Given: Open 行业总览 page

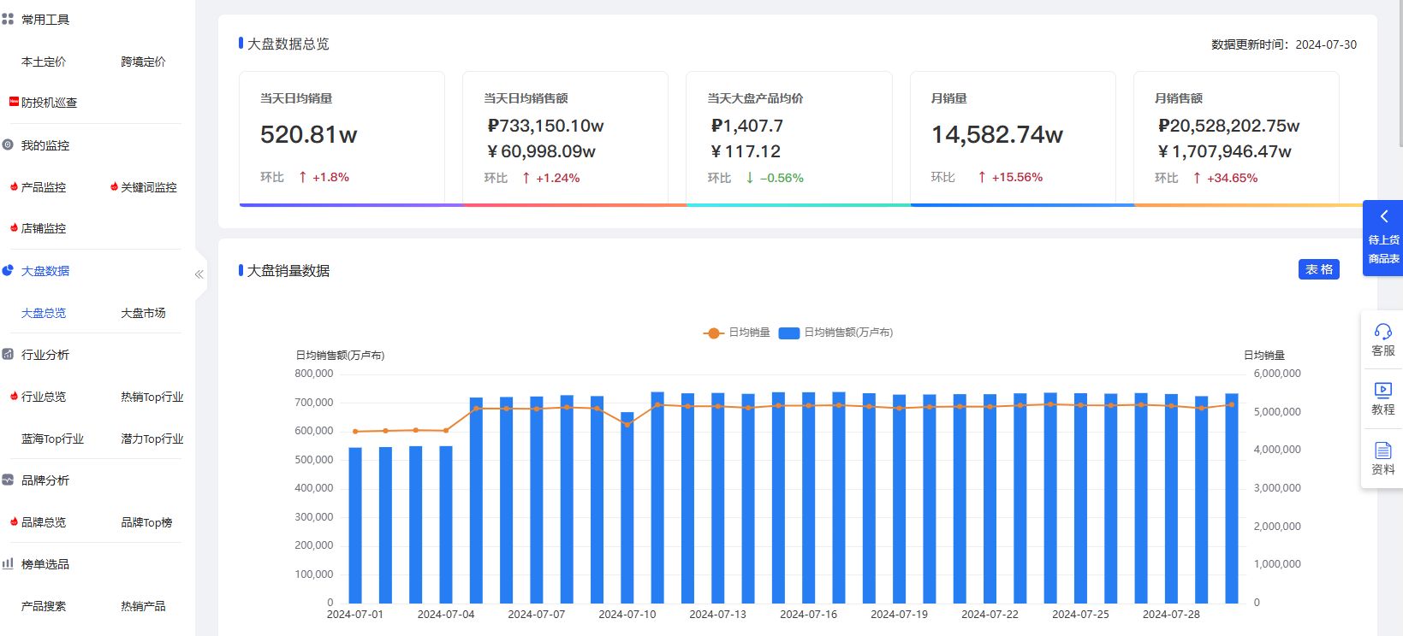Looking at the screenshot, I should point(44,397).
